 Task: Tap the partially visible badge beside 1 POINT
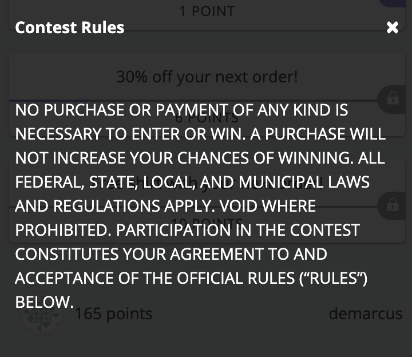click(395, 3)
